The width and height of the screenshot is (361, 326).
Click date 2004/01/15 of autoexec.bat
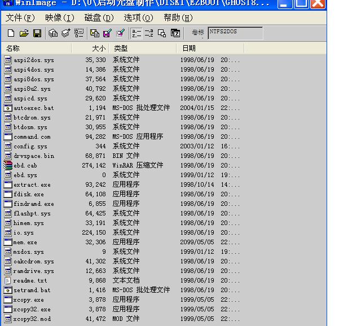pos(197,108)
